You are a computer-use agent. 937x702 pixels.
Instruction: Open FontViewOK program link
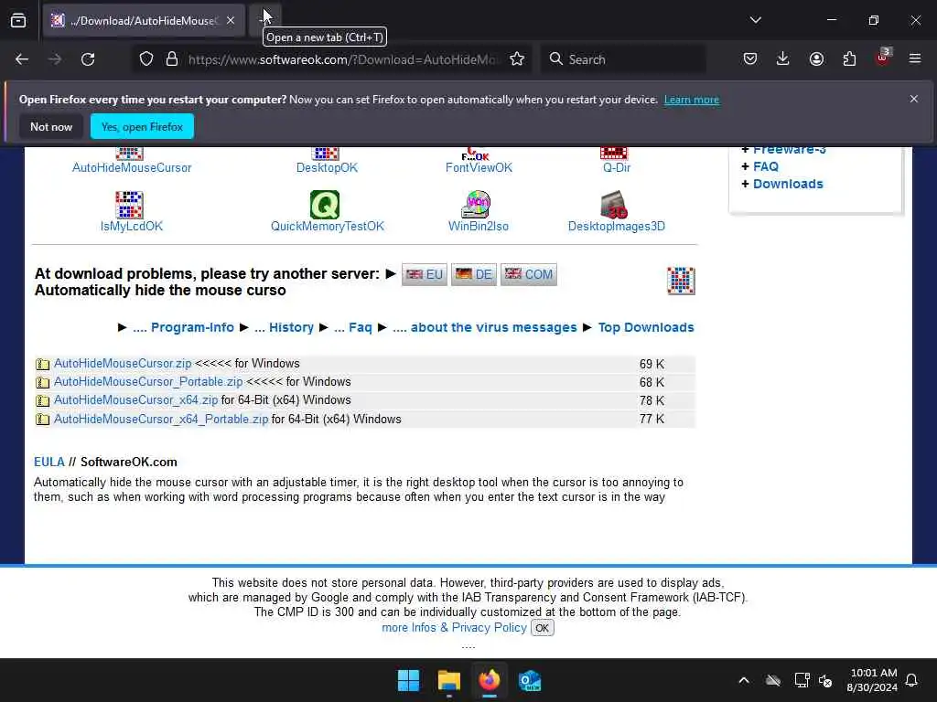[479, 168]
